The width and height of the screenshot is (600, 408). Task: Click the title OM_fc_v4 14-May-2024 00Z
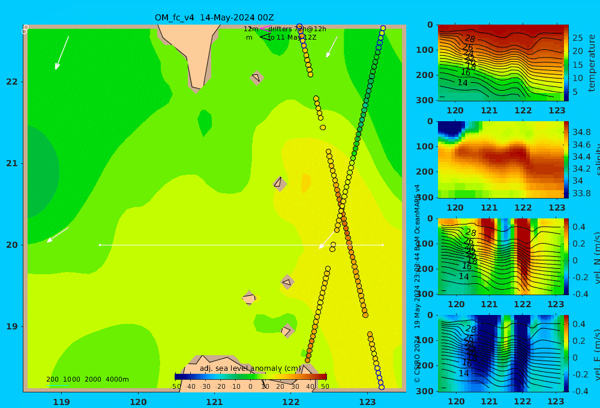coord(214,17)
